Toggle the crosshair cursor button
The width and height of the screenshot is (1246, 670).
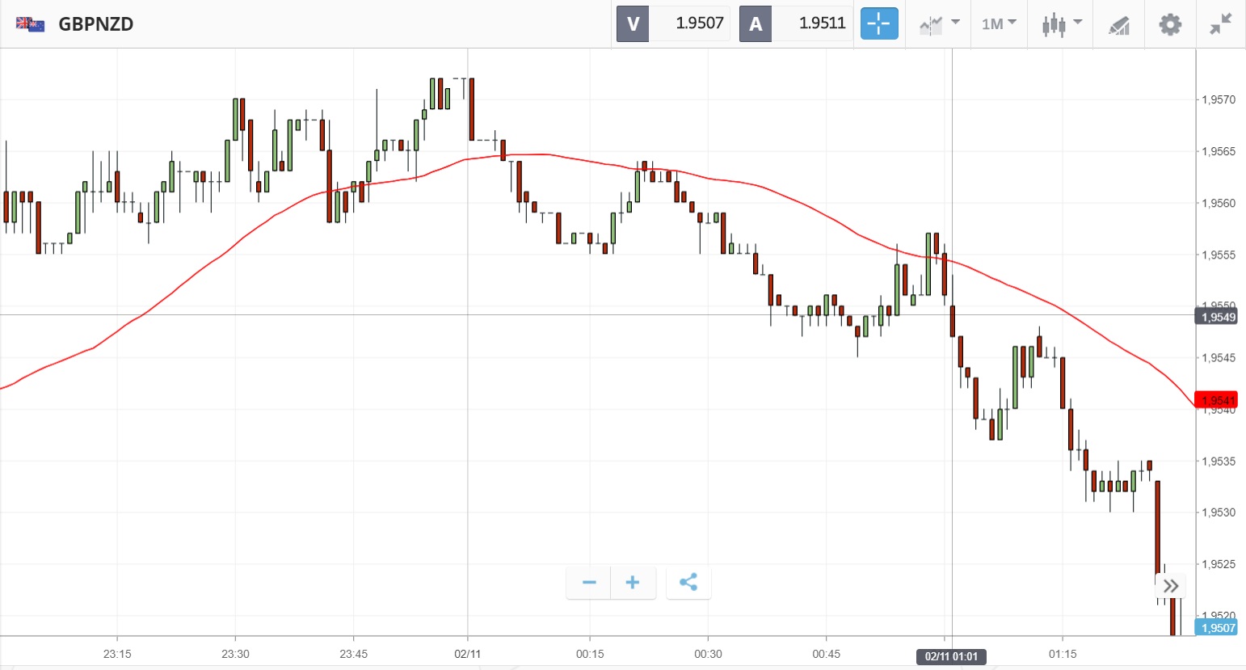point(879,23)
